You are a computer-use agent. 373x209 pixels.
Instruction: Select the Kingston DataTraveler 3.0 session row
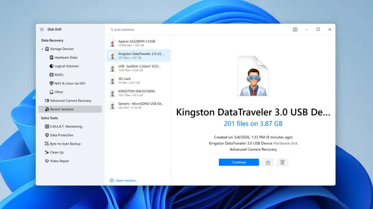coord(139,55)
